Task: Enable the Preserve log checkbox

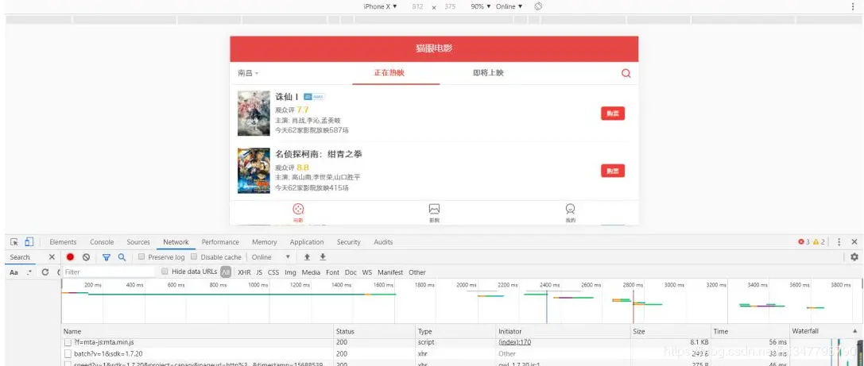Action: click(x=141, y=256)
